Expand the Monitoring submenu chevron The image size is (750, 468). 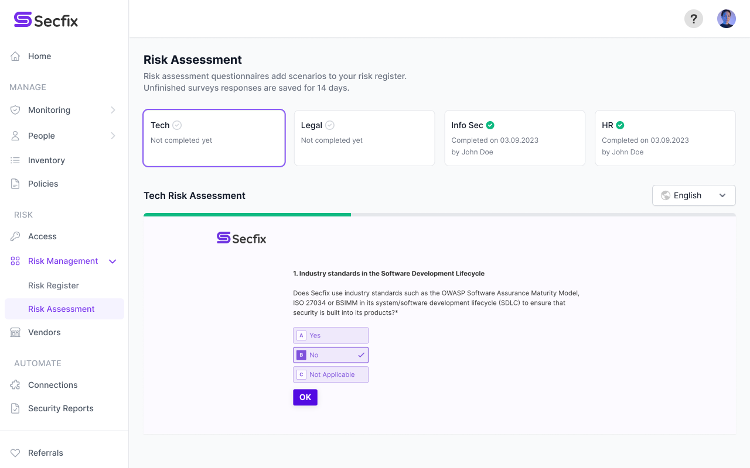pyautogui.click(x=113, y=110)
